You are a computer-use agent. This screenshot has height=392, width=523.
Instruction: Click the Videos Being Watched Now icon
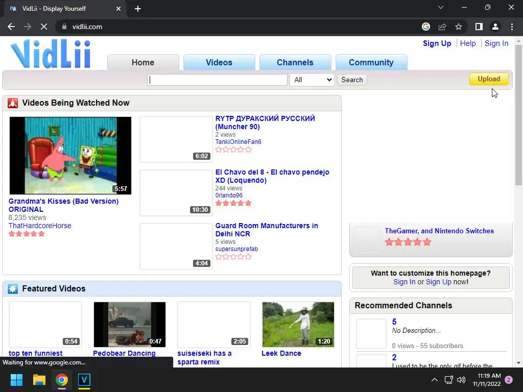click(13, 103)
